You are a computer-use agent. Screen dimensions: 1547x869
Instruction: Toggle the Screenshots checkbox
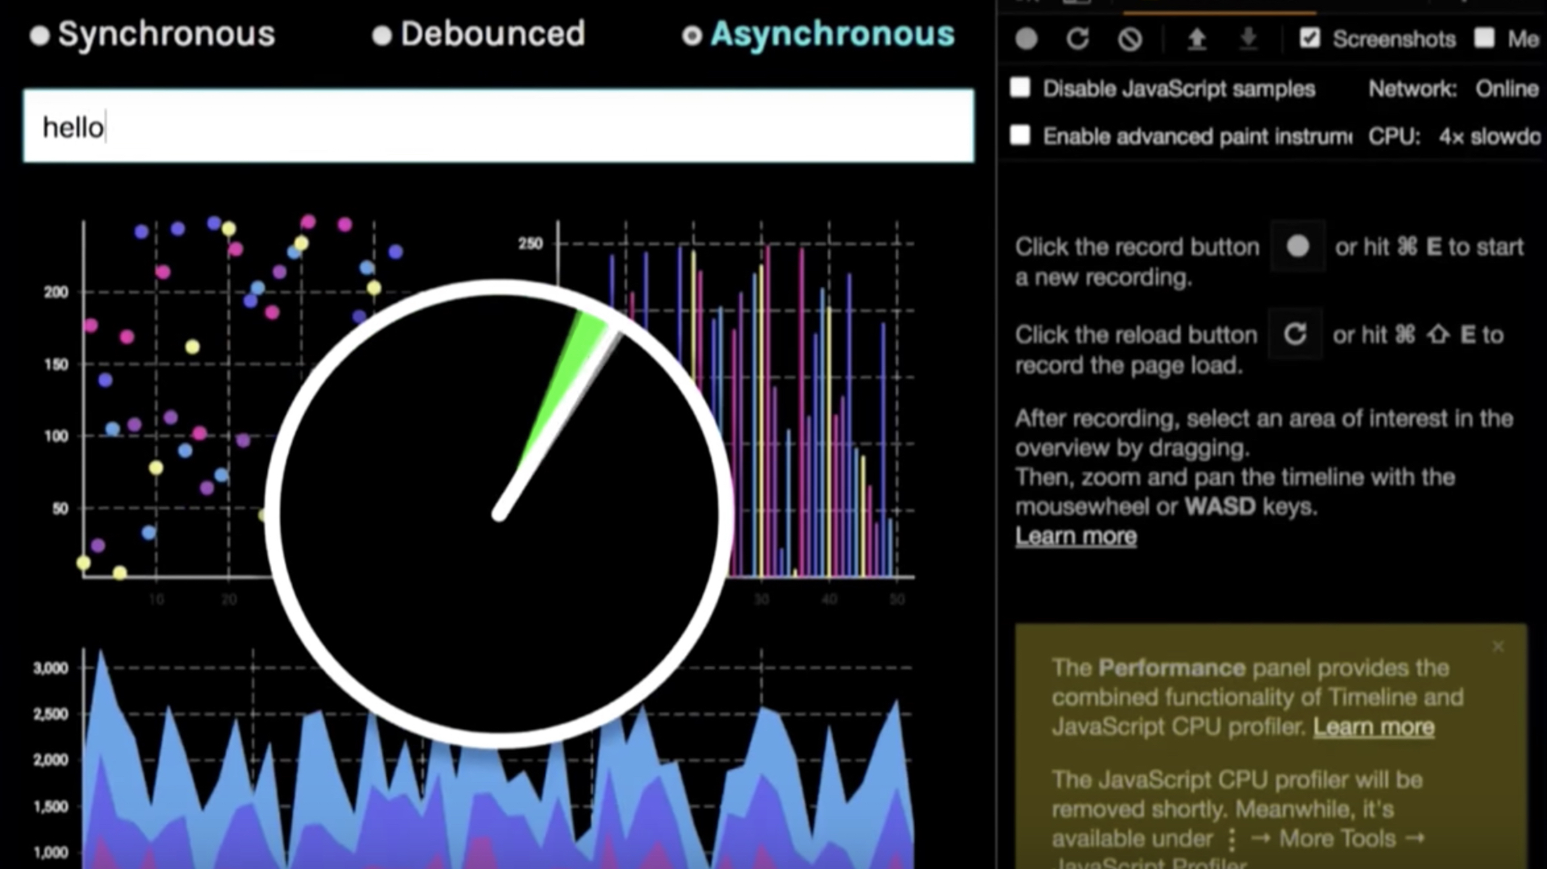[x=1309, y=38]
